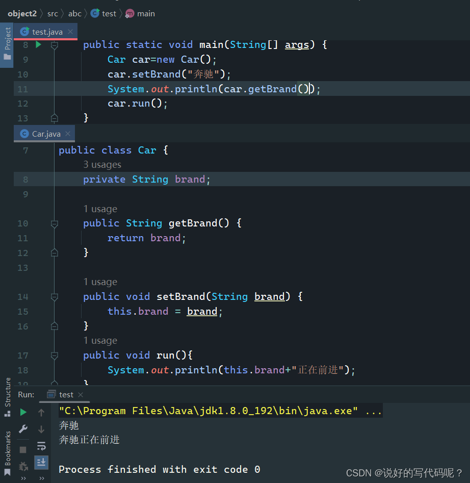Toggle soft-wrap in the console
Screen dimensions: 470x483
point(41,446)
